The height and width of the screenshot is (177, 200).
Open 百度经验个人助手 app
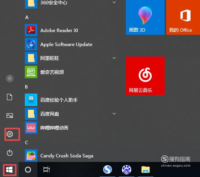pyautogui.click(x=71, y=100)
